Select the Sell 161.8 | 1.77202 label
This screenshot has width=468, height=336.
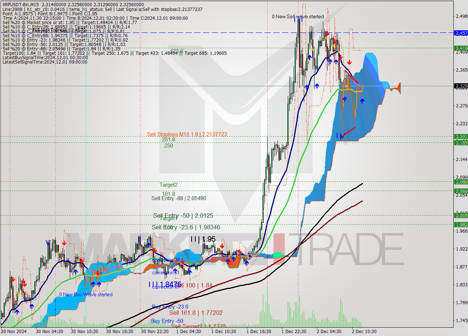[196, 313]
